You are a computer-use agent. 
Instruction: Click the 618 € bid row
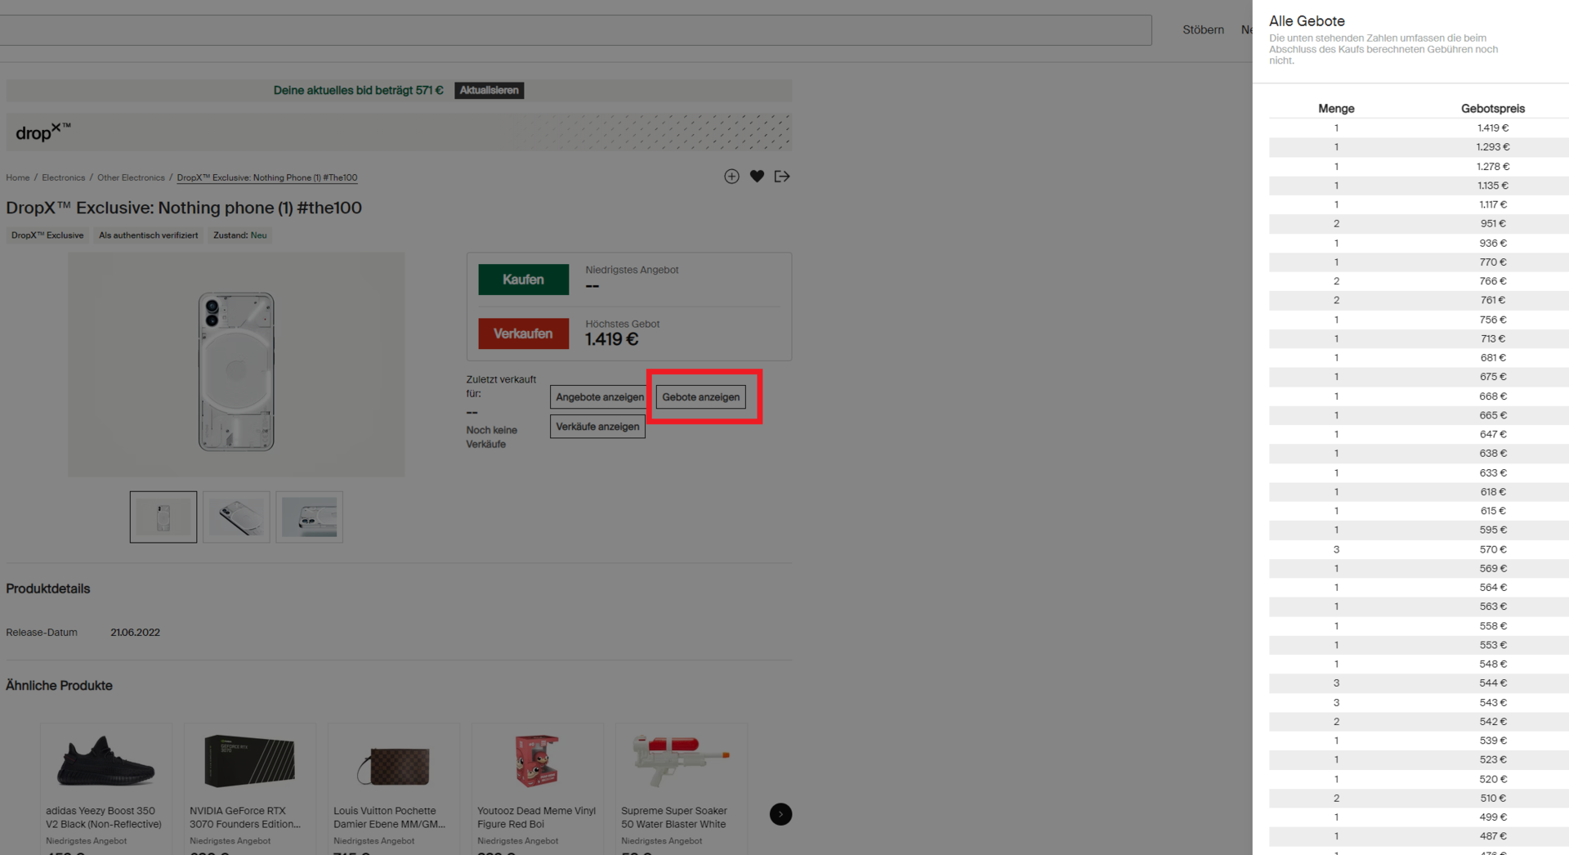1419,492
